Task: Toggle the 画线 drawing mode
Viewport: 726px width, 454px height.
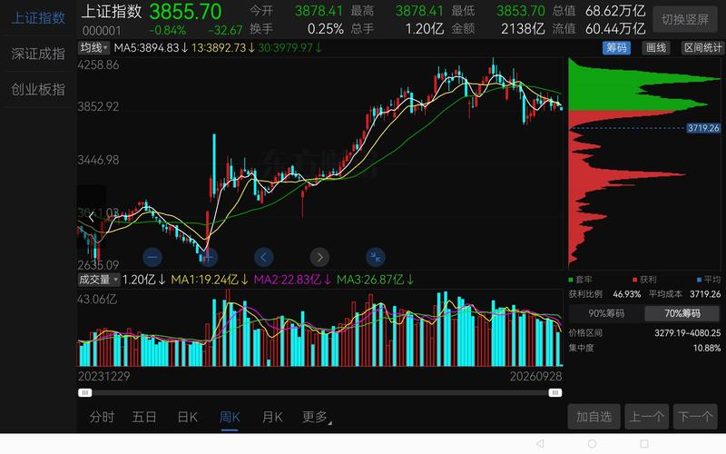Action: click(x=655, y=48)
